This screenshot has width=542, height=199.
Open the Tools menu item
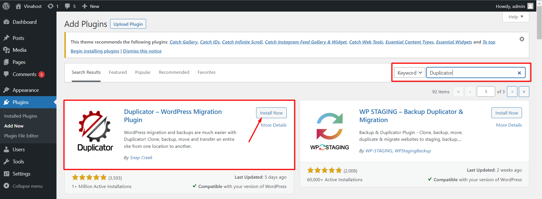(18, 162)
